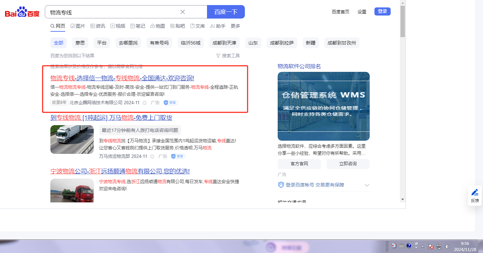Viewport: 483px width, 253px height.
Task: Click the document checkmark icon in the taskbar
Action: [394, 246]
